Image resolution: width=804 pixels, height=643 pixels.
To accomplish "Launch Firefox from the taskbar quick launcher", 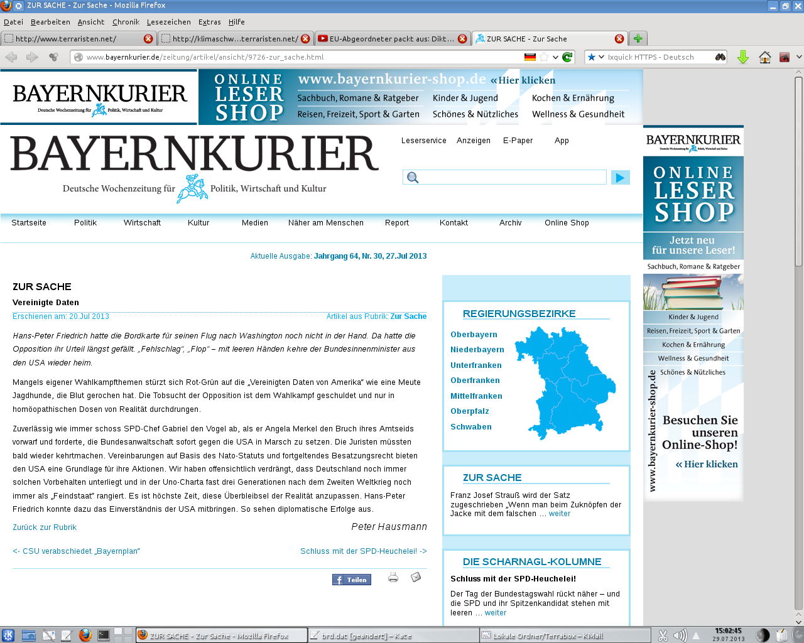I will click(85, 635).
